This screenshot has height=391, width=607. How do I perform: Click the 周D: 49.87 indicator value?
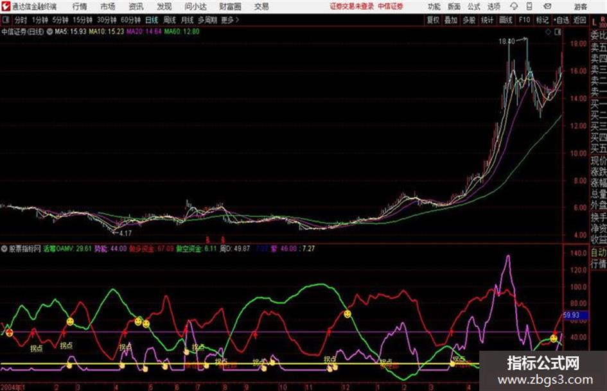click(x=235, y=249)
